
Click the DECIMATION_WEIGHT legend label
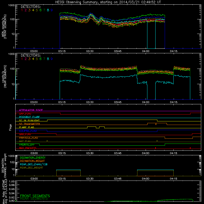[32, 161]
